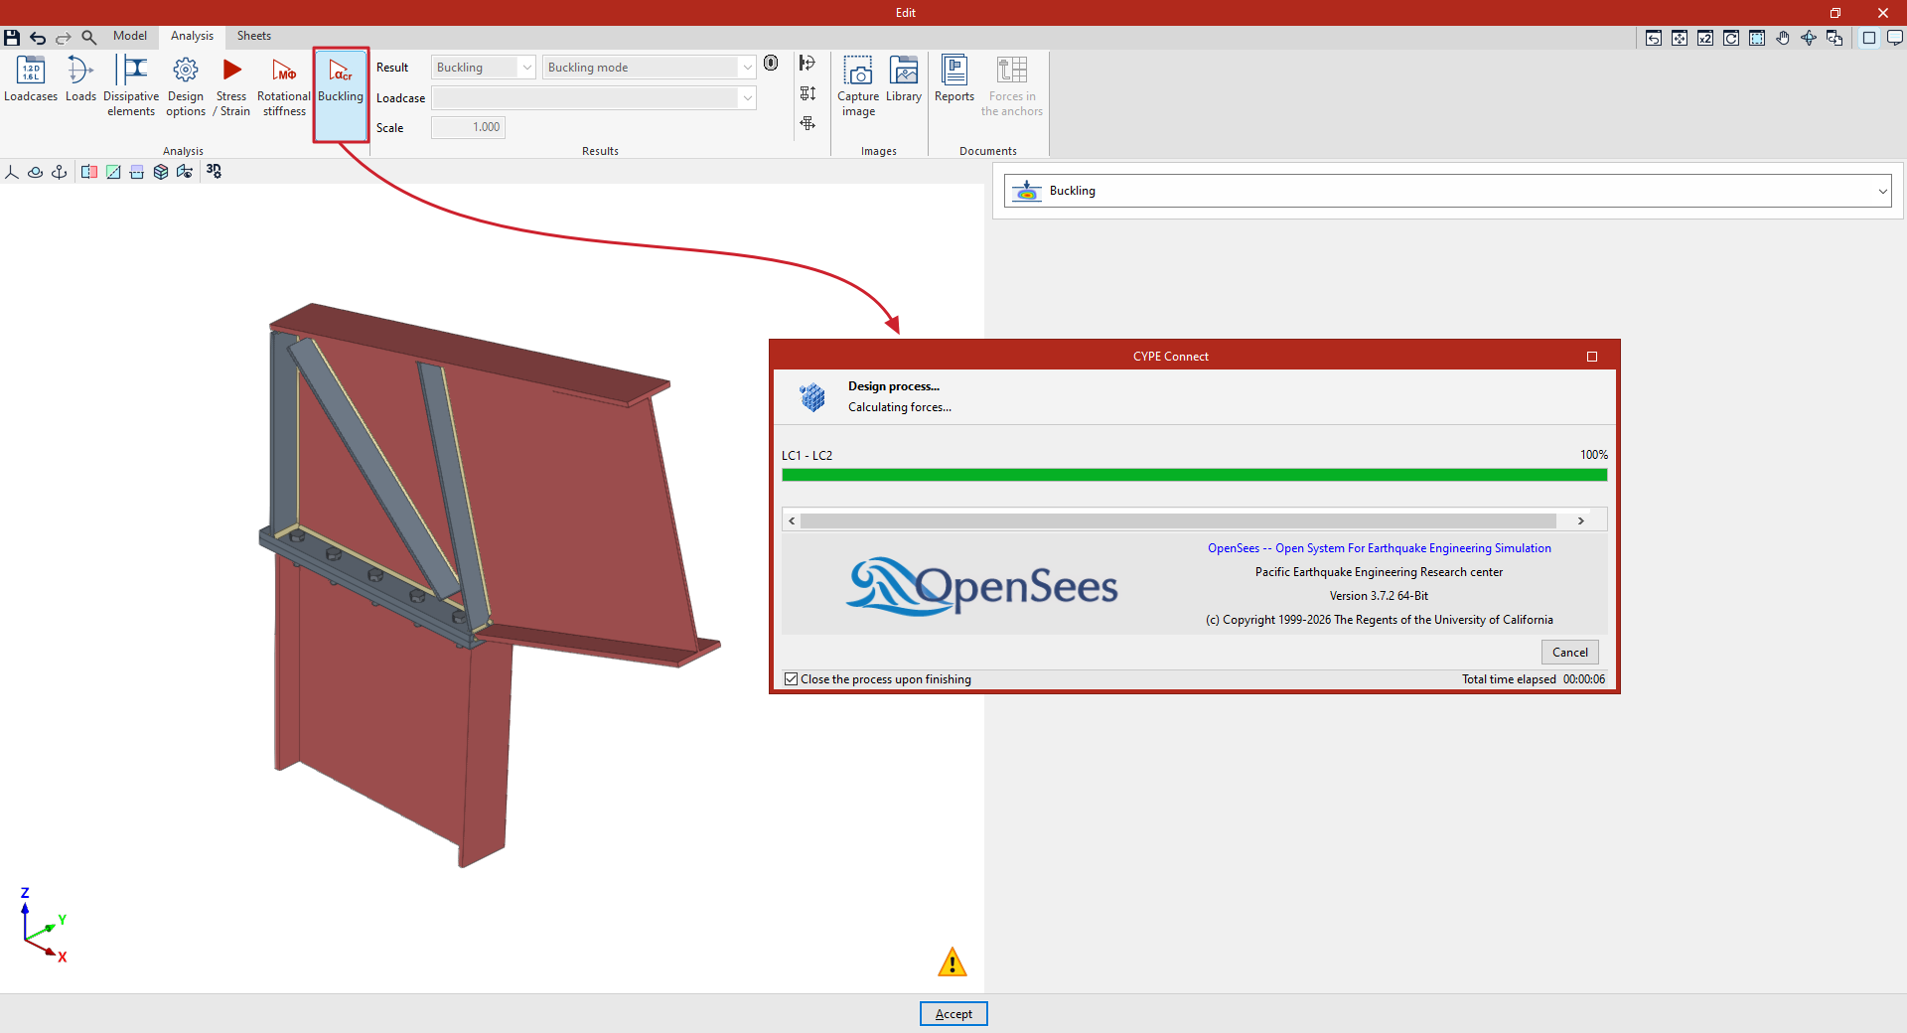Screen dimensions: 1907x1033
Task: Click the bolt shear force icon
Action: point(807,123)
